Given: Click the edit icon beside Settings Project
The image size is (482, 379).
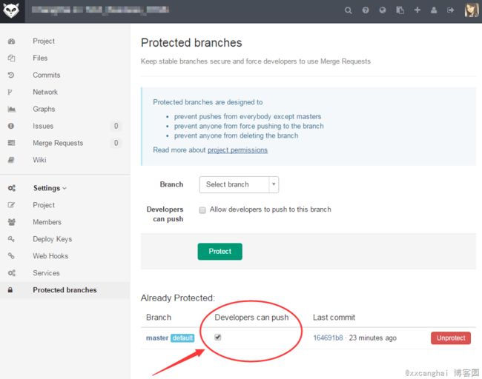Looking at the screenshot, I should point(11,205).
